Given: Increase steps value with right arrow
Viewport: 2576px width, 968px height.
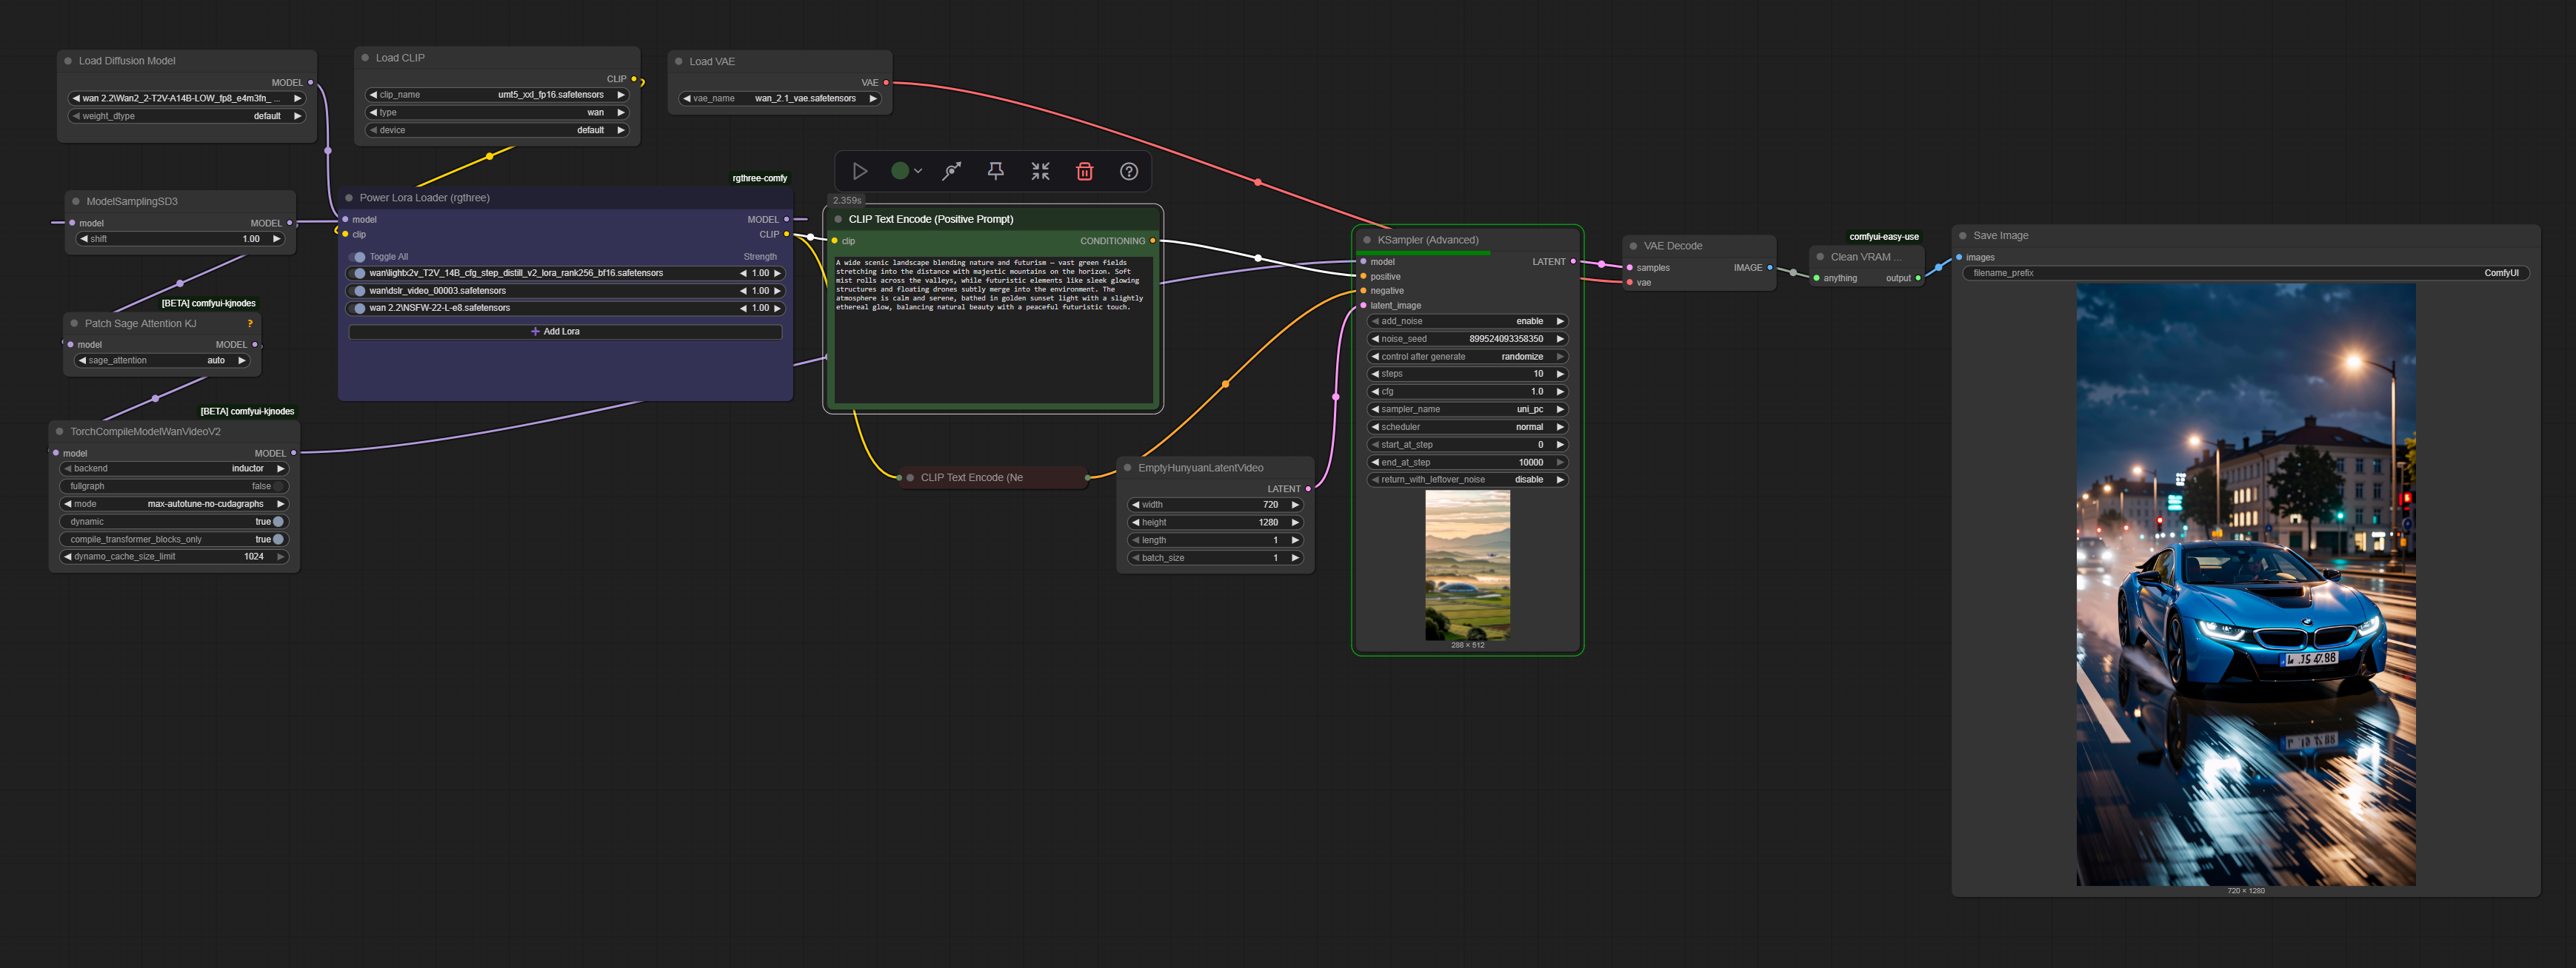Looking at the screenshot, I should pyautogui.click(x=1559, y=374).
